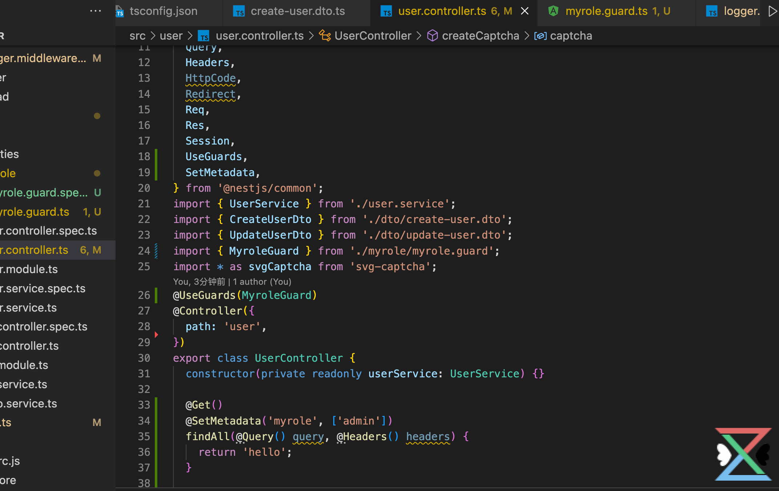Click the sidebar three-dots more actions icon
The width and height of the screenshot is (779, 491).
click(x=96, y=11)
